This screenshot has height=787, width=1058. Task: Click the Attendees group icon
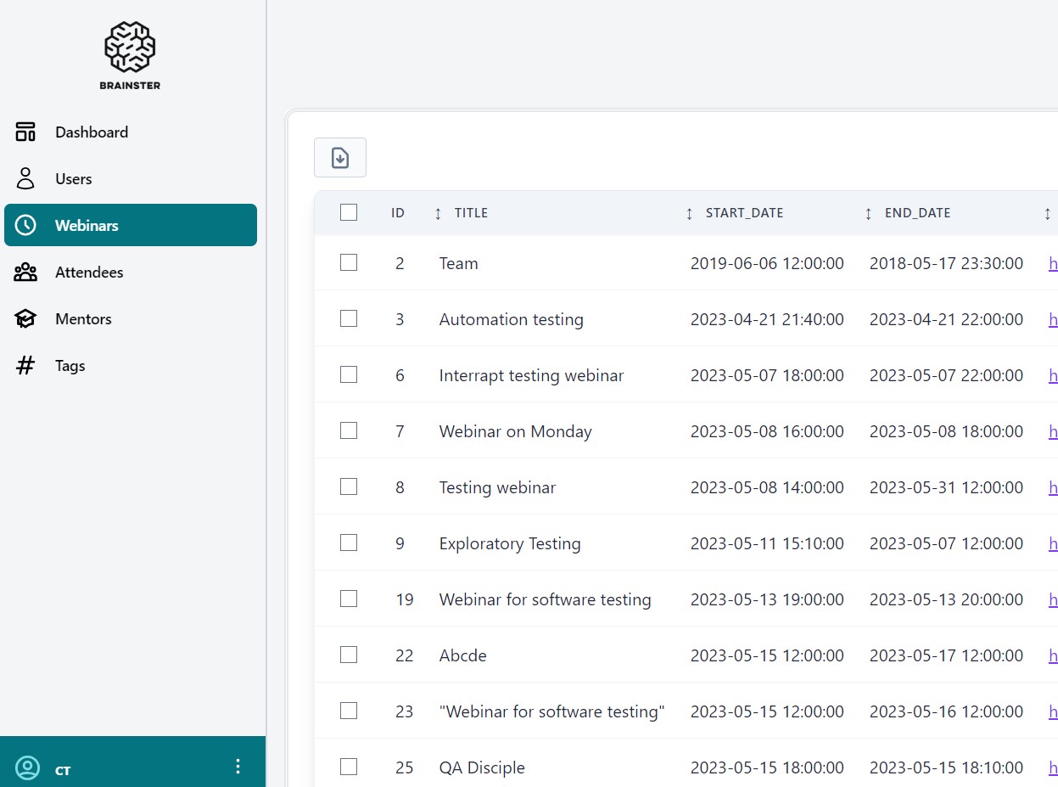point(25,272)
